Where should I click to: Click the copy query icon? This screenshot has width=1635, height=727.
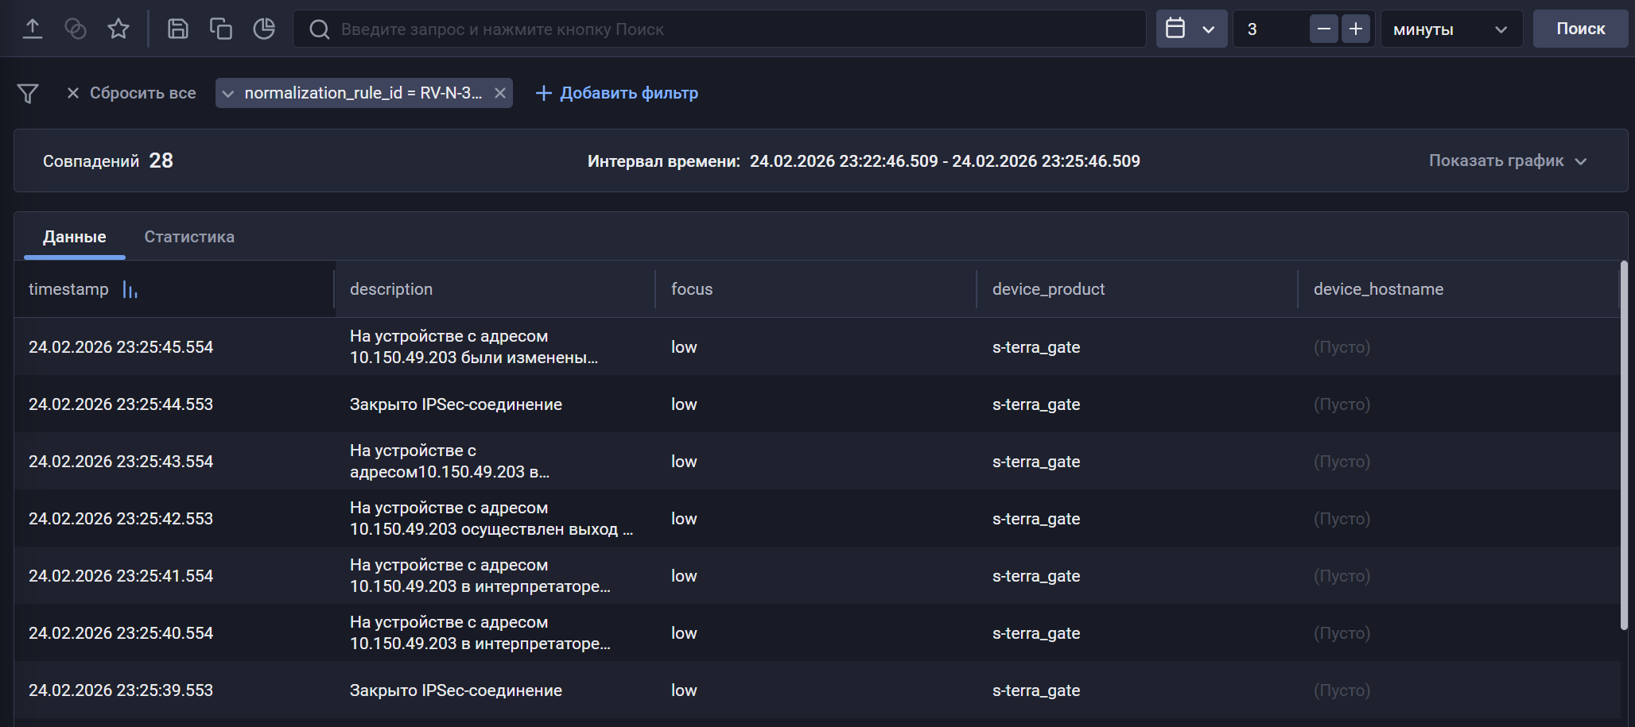(x=221, y=29)
